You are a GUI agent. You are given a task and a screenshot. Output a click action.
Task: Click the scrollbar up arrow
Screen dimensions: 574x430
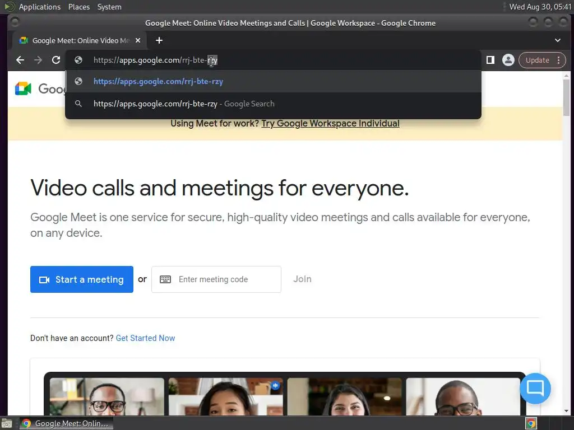(x=566, y=76)
